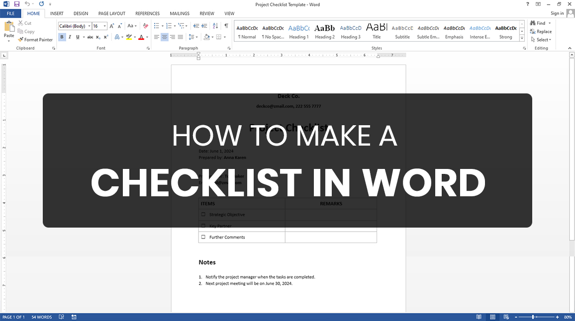
Task: Open the font color arrow
Action: pyautogui.click(x=147, y=37)
